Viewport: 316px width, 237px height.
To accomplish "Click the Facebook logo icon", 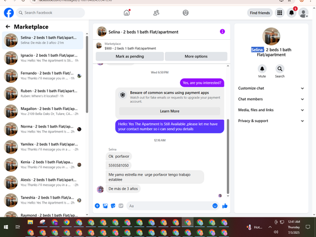I will pos(9,13).
